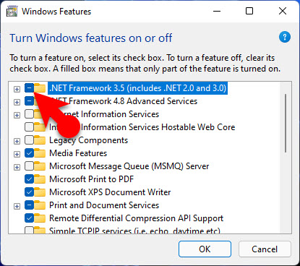Select the .NET Framework 3.5 (includes .NET 2.0 and 3.0) row

(x=137, y=88)
